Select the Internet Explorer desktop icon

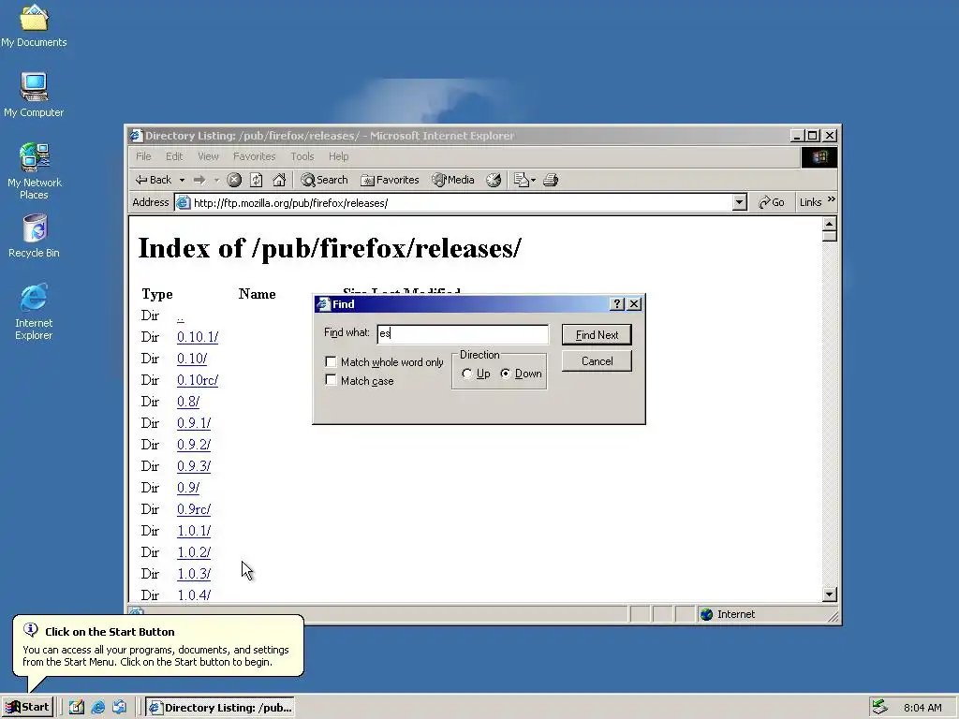click(x=34, y=312)
